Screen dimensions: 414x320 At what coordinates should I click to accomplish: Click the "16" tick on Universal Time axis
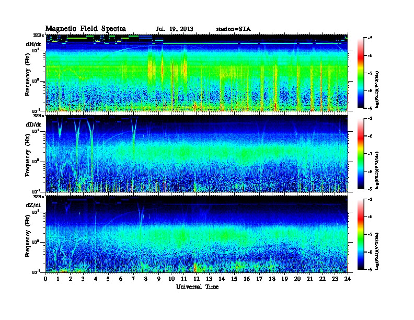point(247,279)
